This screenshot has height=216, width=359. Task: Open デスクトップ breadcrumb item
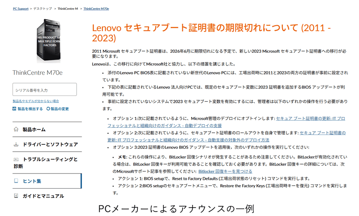[x=43, y=9]
